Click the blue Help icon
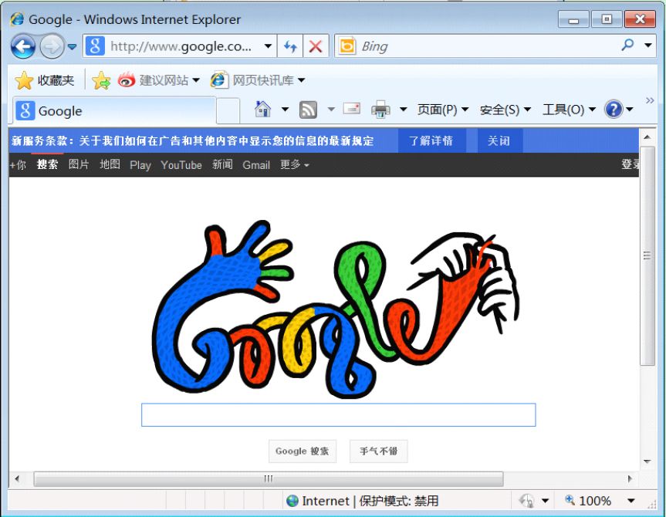 point(614,109)
